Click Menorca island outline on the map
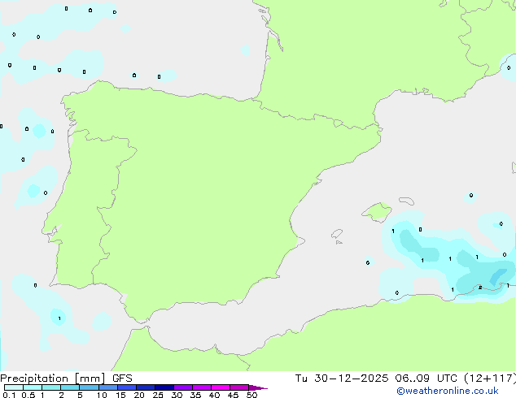The width and height of the screenshot is (516, 398). [x=406, y=201]
